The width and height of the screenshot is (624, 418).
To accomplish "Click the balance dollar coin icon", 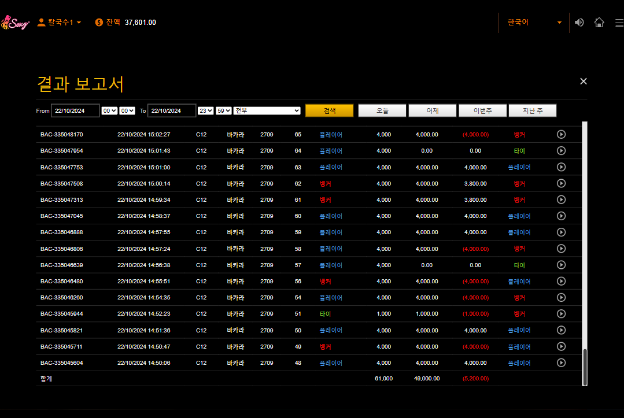I will click(99, 23).
